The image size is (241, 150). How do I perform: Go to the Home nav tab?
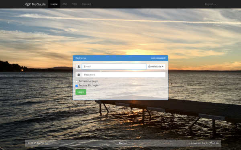tap(54, 4)
